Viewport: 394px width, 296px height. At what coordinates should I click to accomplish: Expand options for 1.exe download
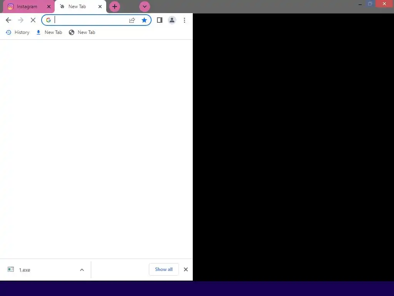82,270
